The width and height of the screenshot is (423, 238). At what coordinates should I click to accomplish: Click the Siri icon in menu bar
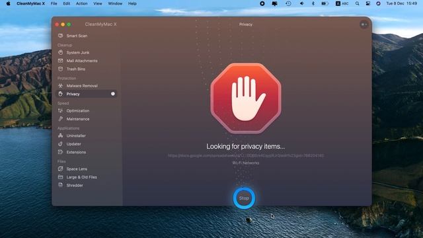click(378, 3)
